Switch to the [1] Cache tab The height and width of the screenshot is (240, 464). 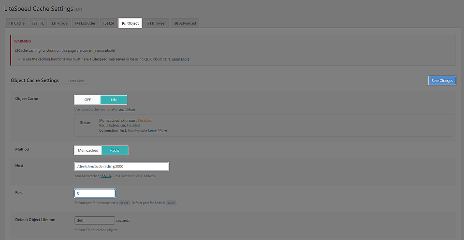[x=17, y=23]
